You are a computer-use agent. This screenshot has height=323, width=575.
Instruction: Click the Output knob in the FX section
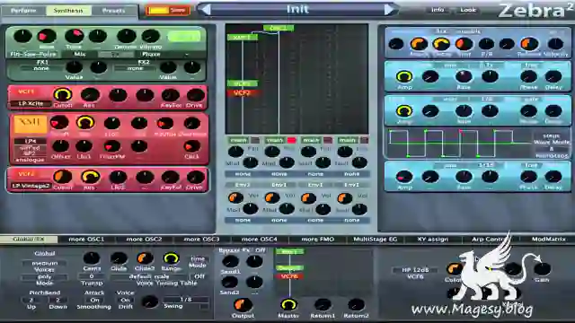[x=243, y=305]
